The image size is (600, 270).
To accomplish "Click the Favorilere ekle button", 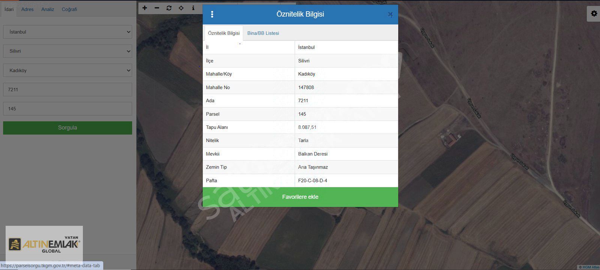I will pyautogui.click(x=300, y=197).
